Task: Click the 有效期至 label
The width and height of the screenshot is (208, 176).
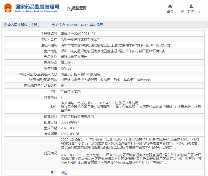Action: point(50,134)
